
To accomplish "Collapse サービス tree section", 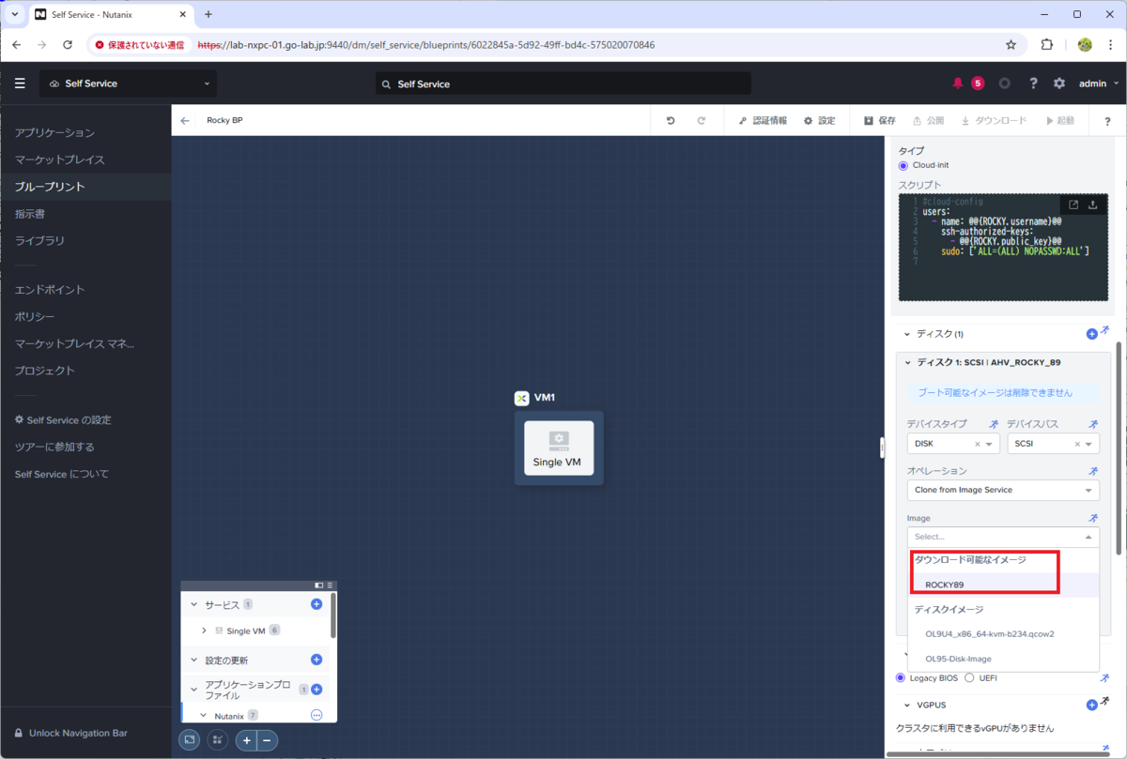I will click(194, 605).
